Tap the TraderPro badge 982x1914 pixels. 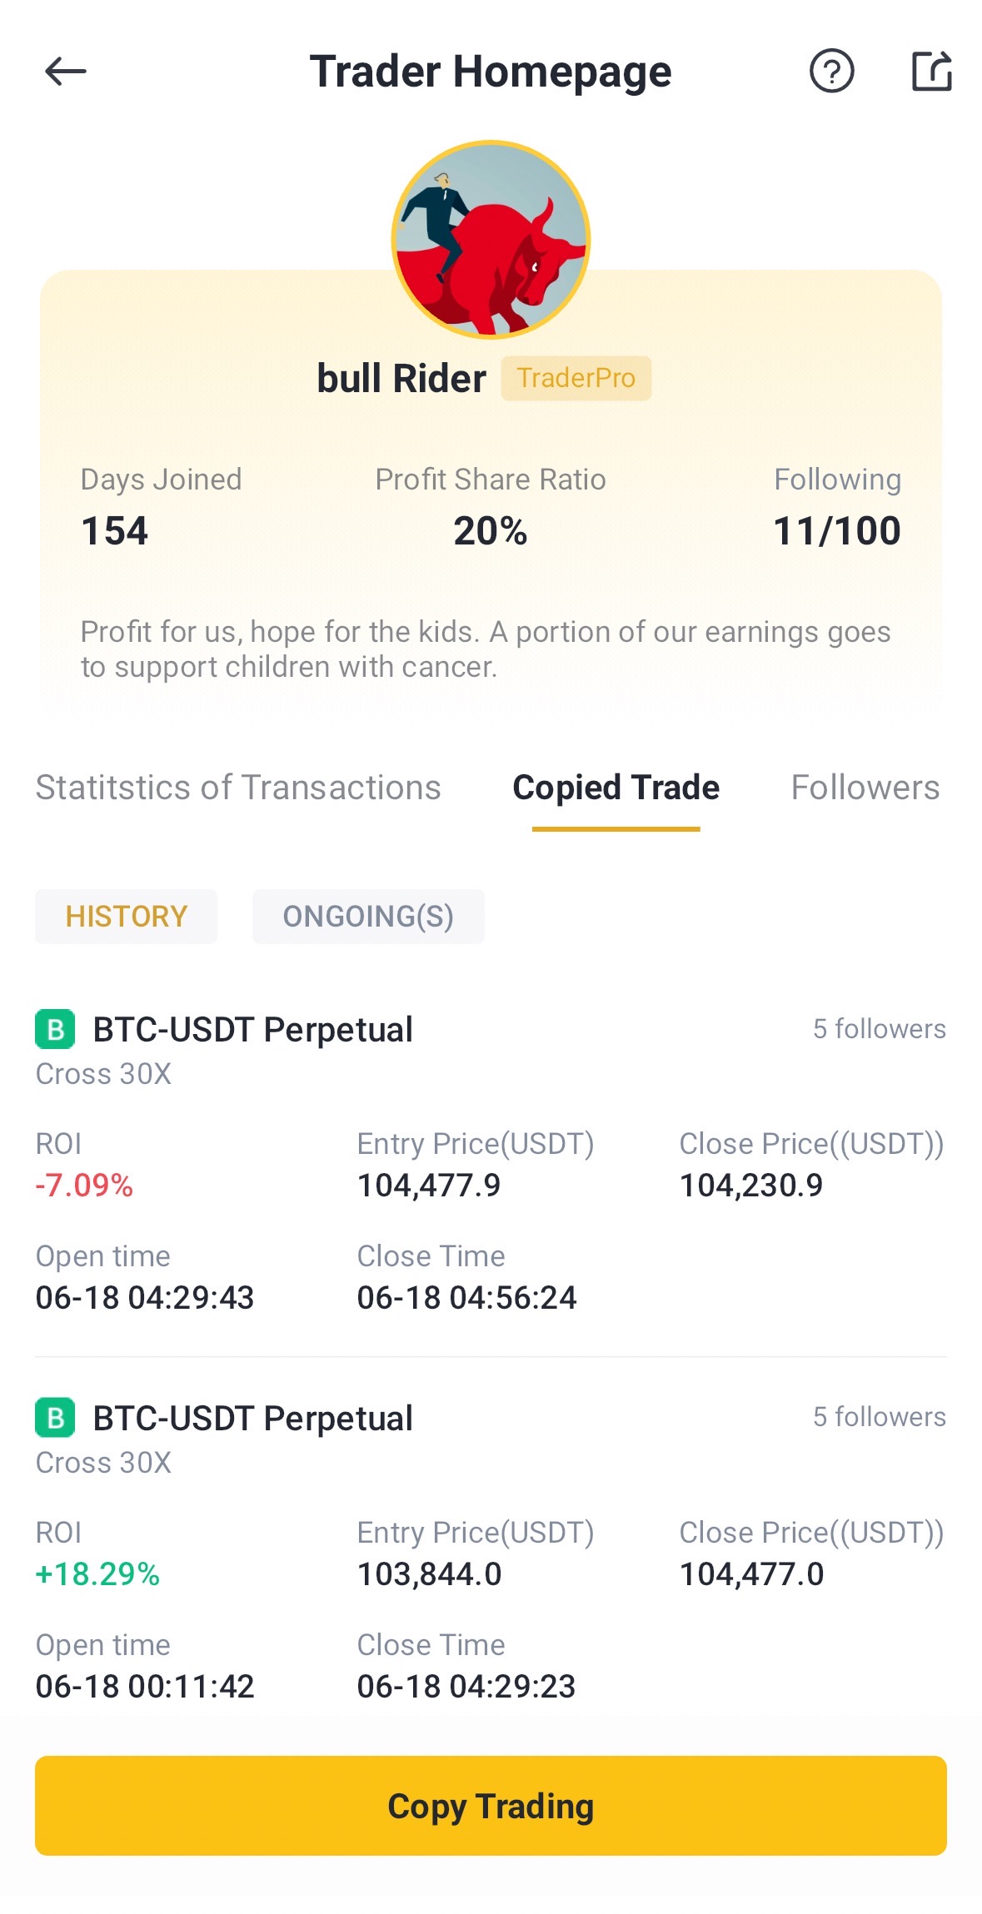pos(576,378)
